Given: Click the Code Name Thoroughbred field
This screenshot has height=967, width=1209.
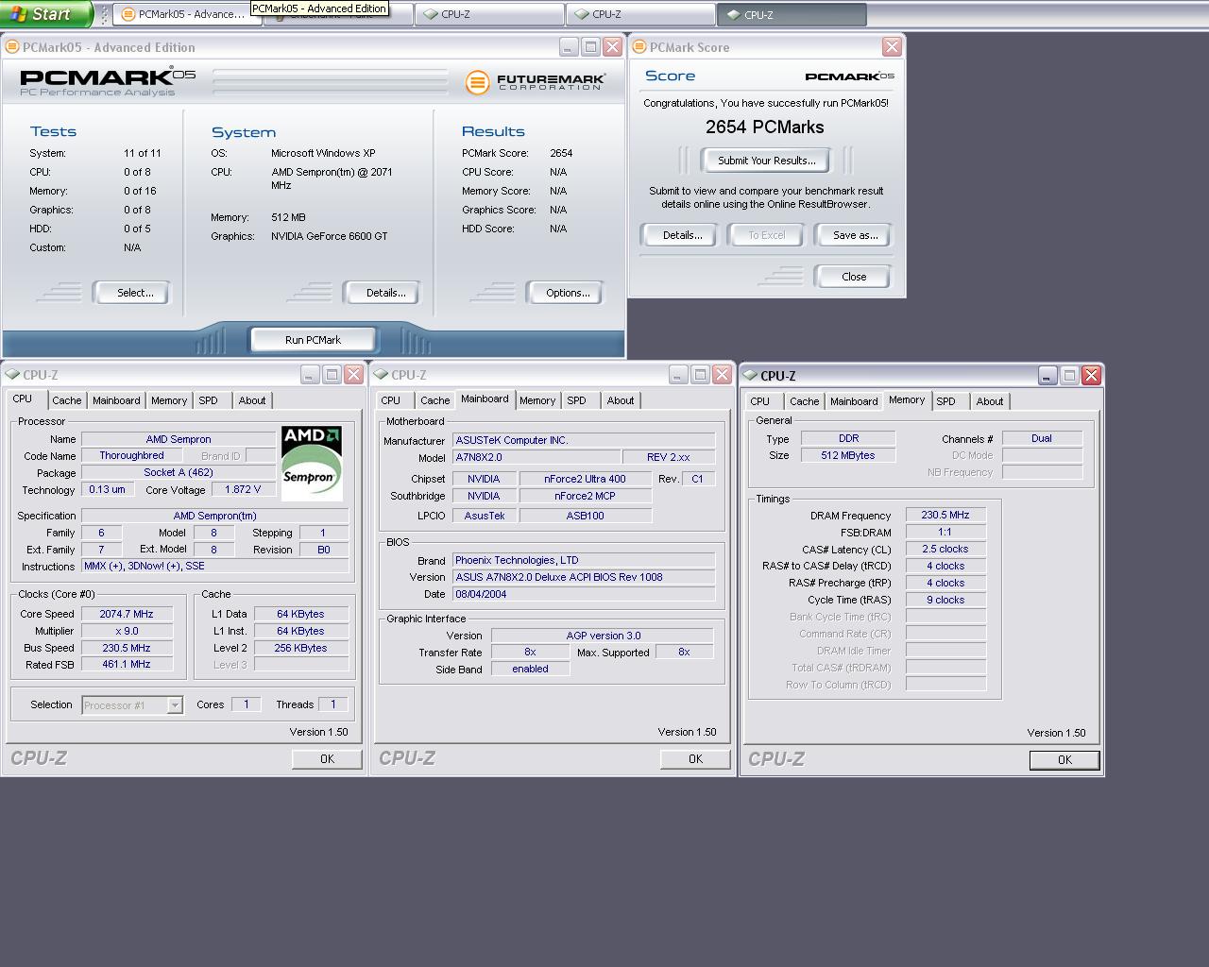Looking at the screenshot, I should [x=131, y=456].
